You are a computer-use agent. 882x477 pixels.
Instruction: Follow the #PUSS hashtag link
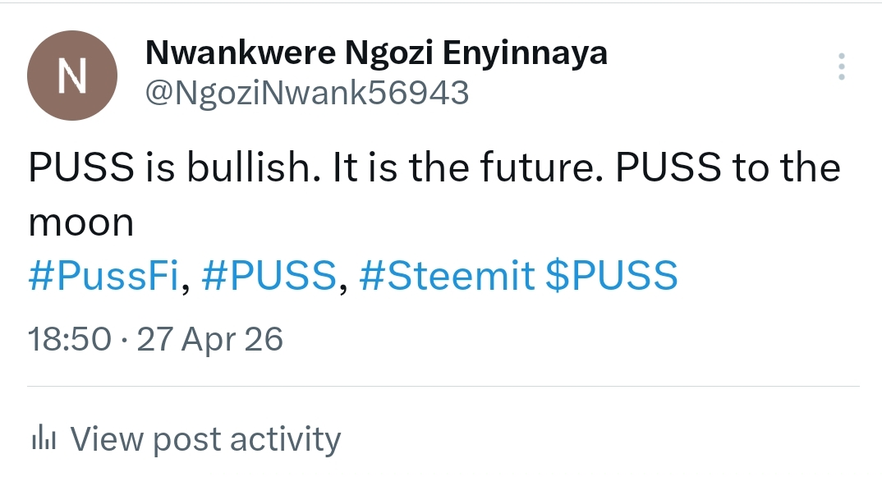tap(269, 277)
